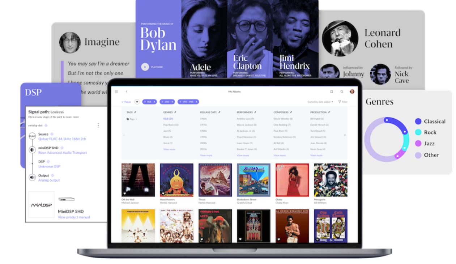Open the Menagerie album cover

pyautogui.click(x=331, y=180)
